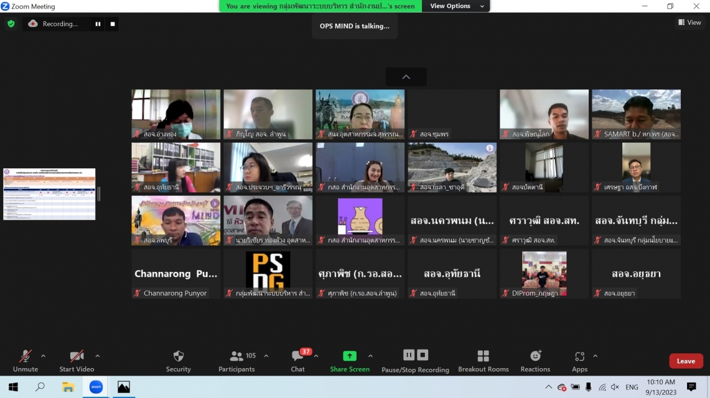
Task: Click the red-marked sync status tray icon
Action: [562, 387]
